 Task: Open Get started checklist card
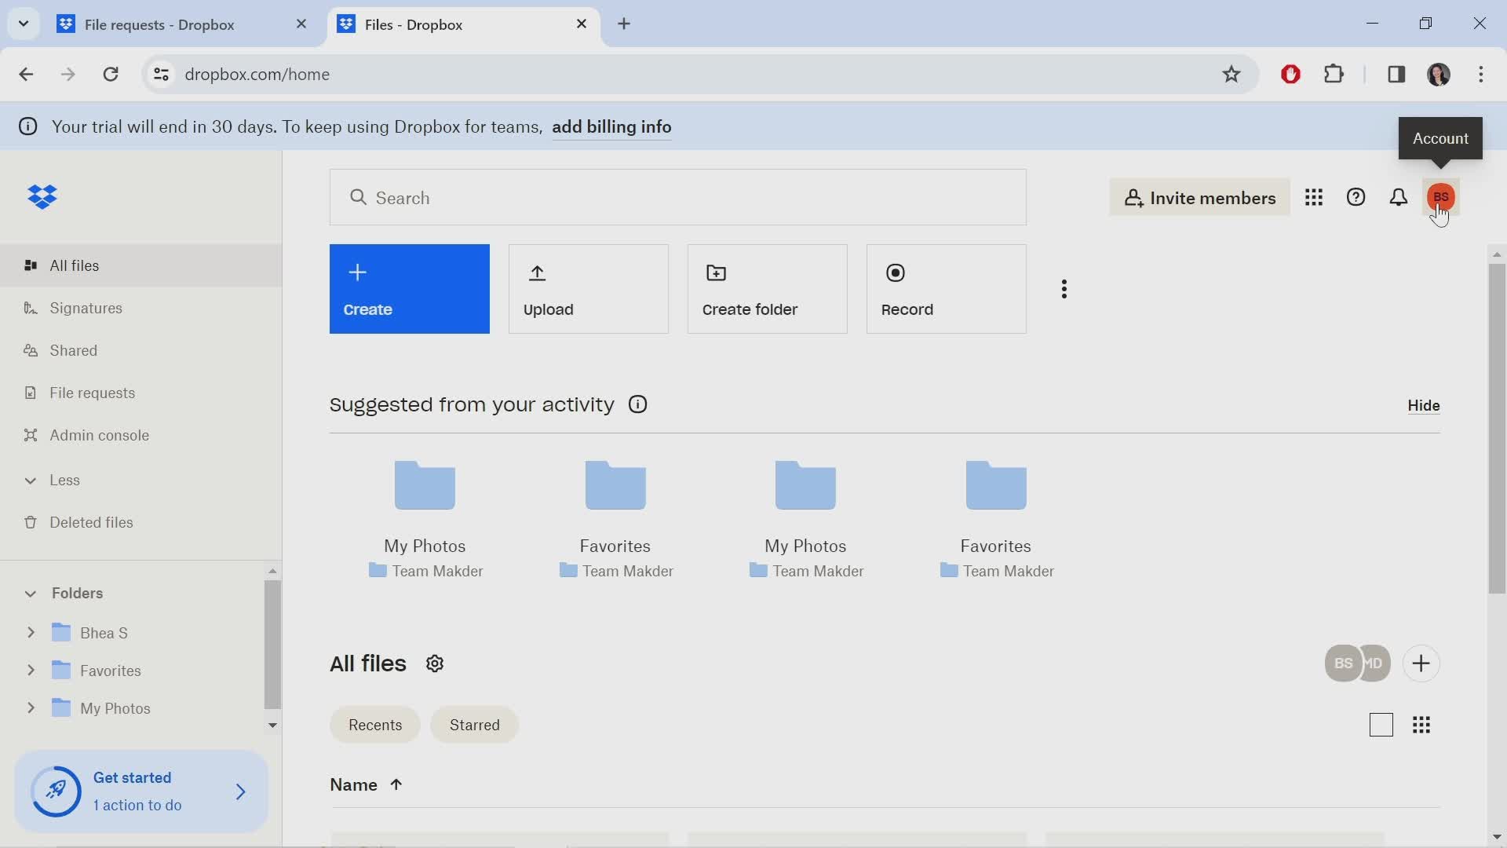coord(141,791)
